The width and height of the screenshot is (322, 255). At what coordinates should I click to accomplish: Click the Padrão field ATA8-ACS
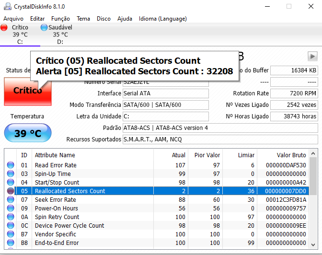(220, 128)
